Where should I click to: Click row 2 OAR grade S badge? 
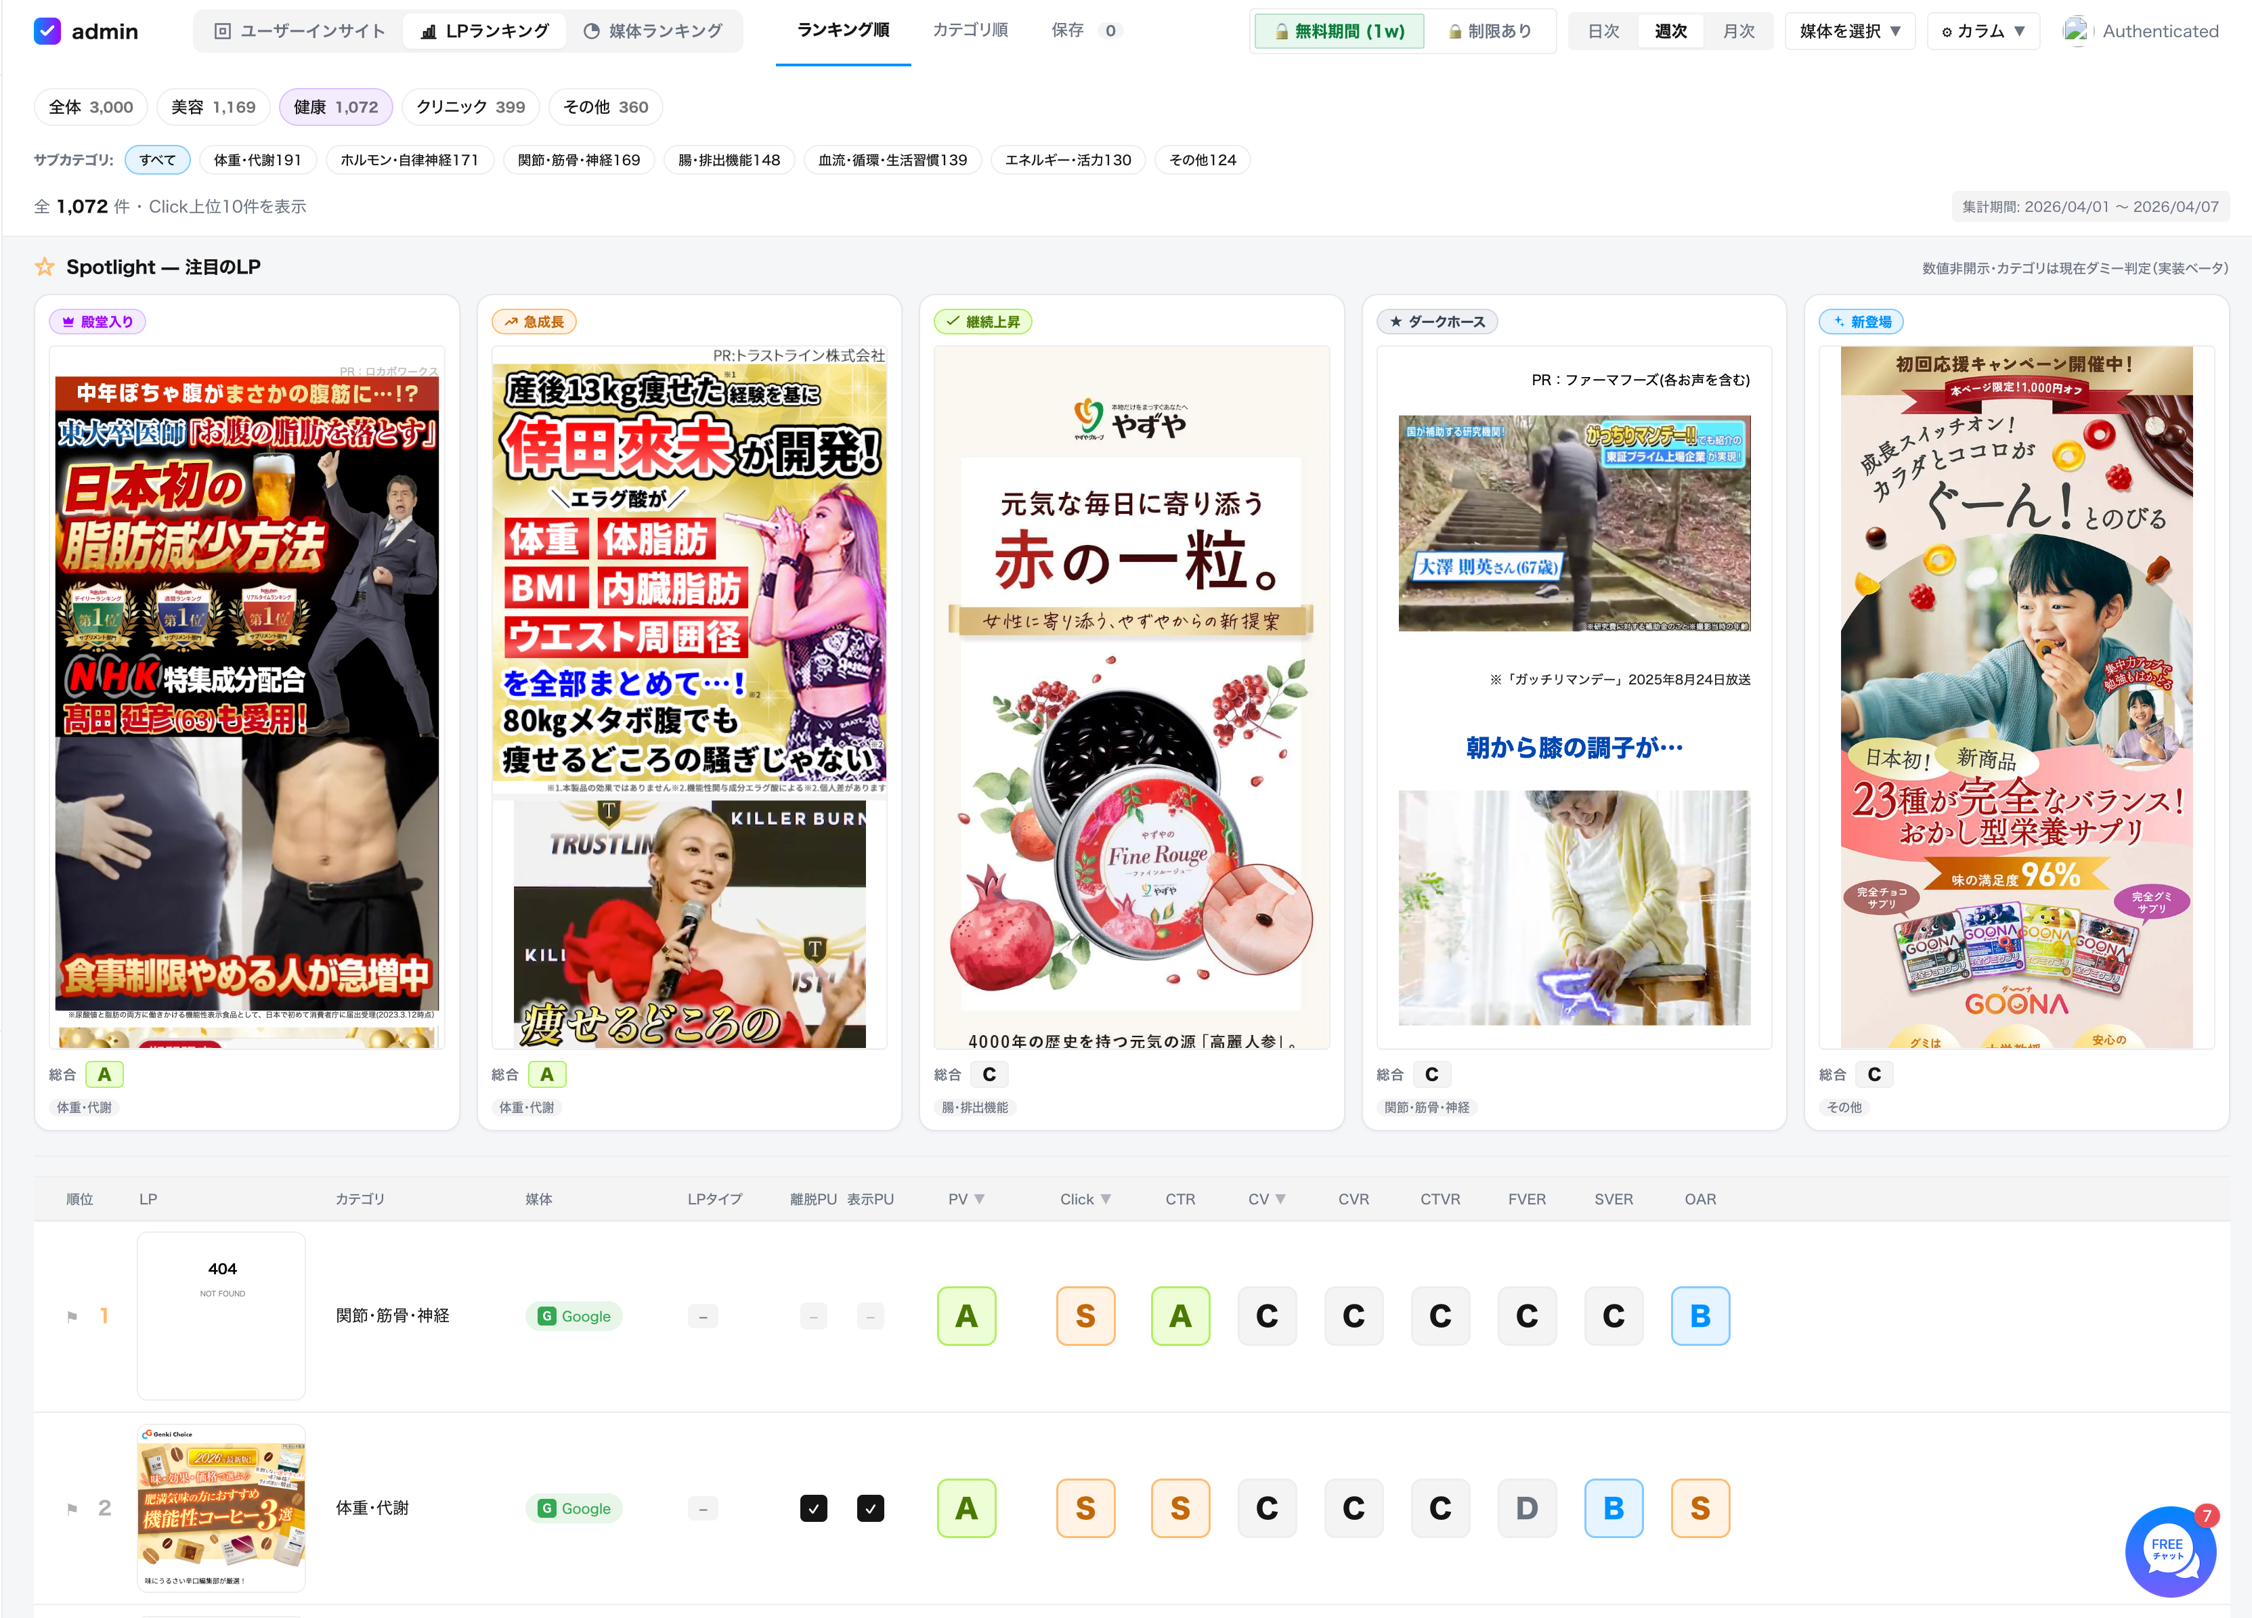pyautogui.click(x=1700, y=1509)
